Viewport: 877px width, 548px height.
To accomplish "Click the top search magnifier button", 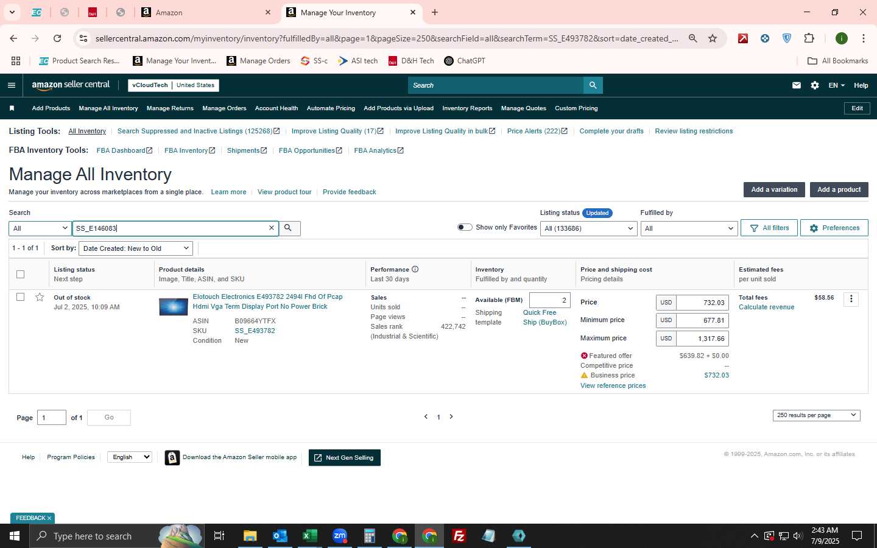I will pos(593,85).
